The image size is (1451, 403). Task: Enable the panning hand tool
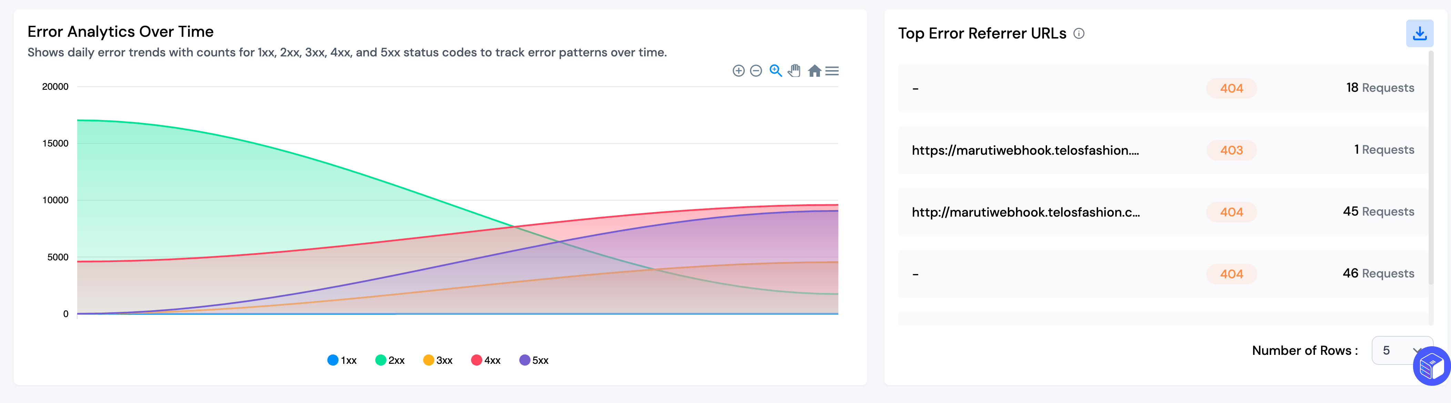[794, 71]
